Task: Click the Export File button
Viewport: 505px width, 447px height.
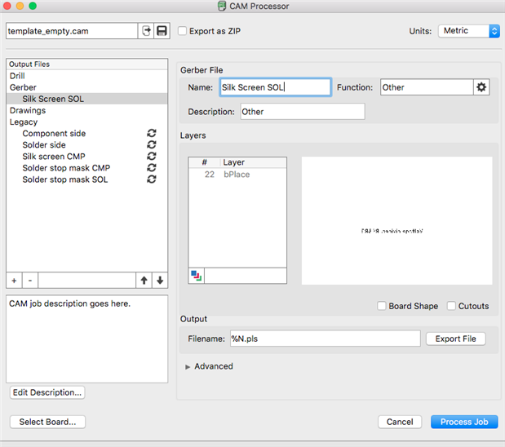Action: pyautogui.click(x=456, y=339)
